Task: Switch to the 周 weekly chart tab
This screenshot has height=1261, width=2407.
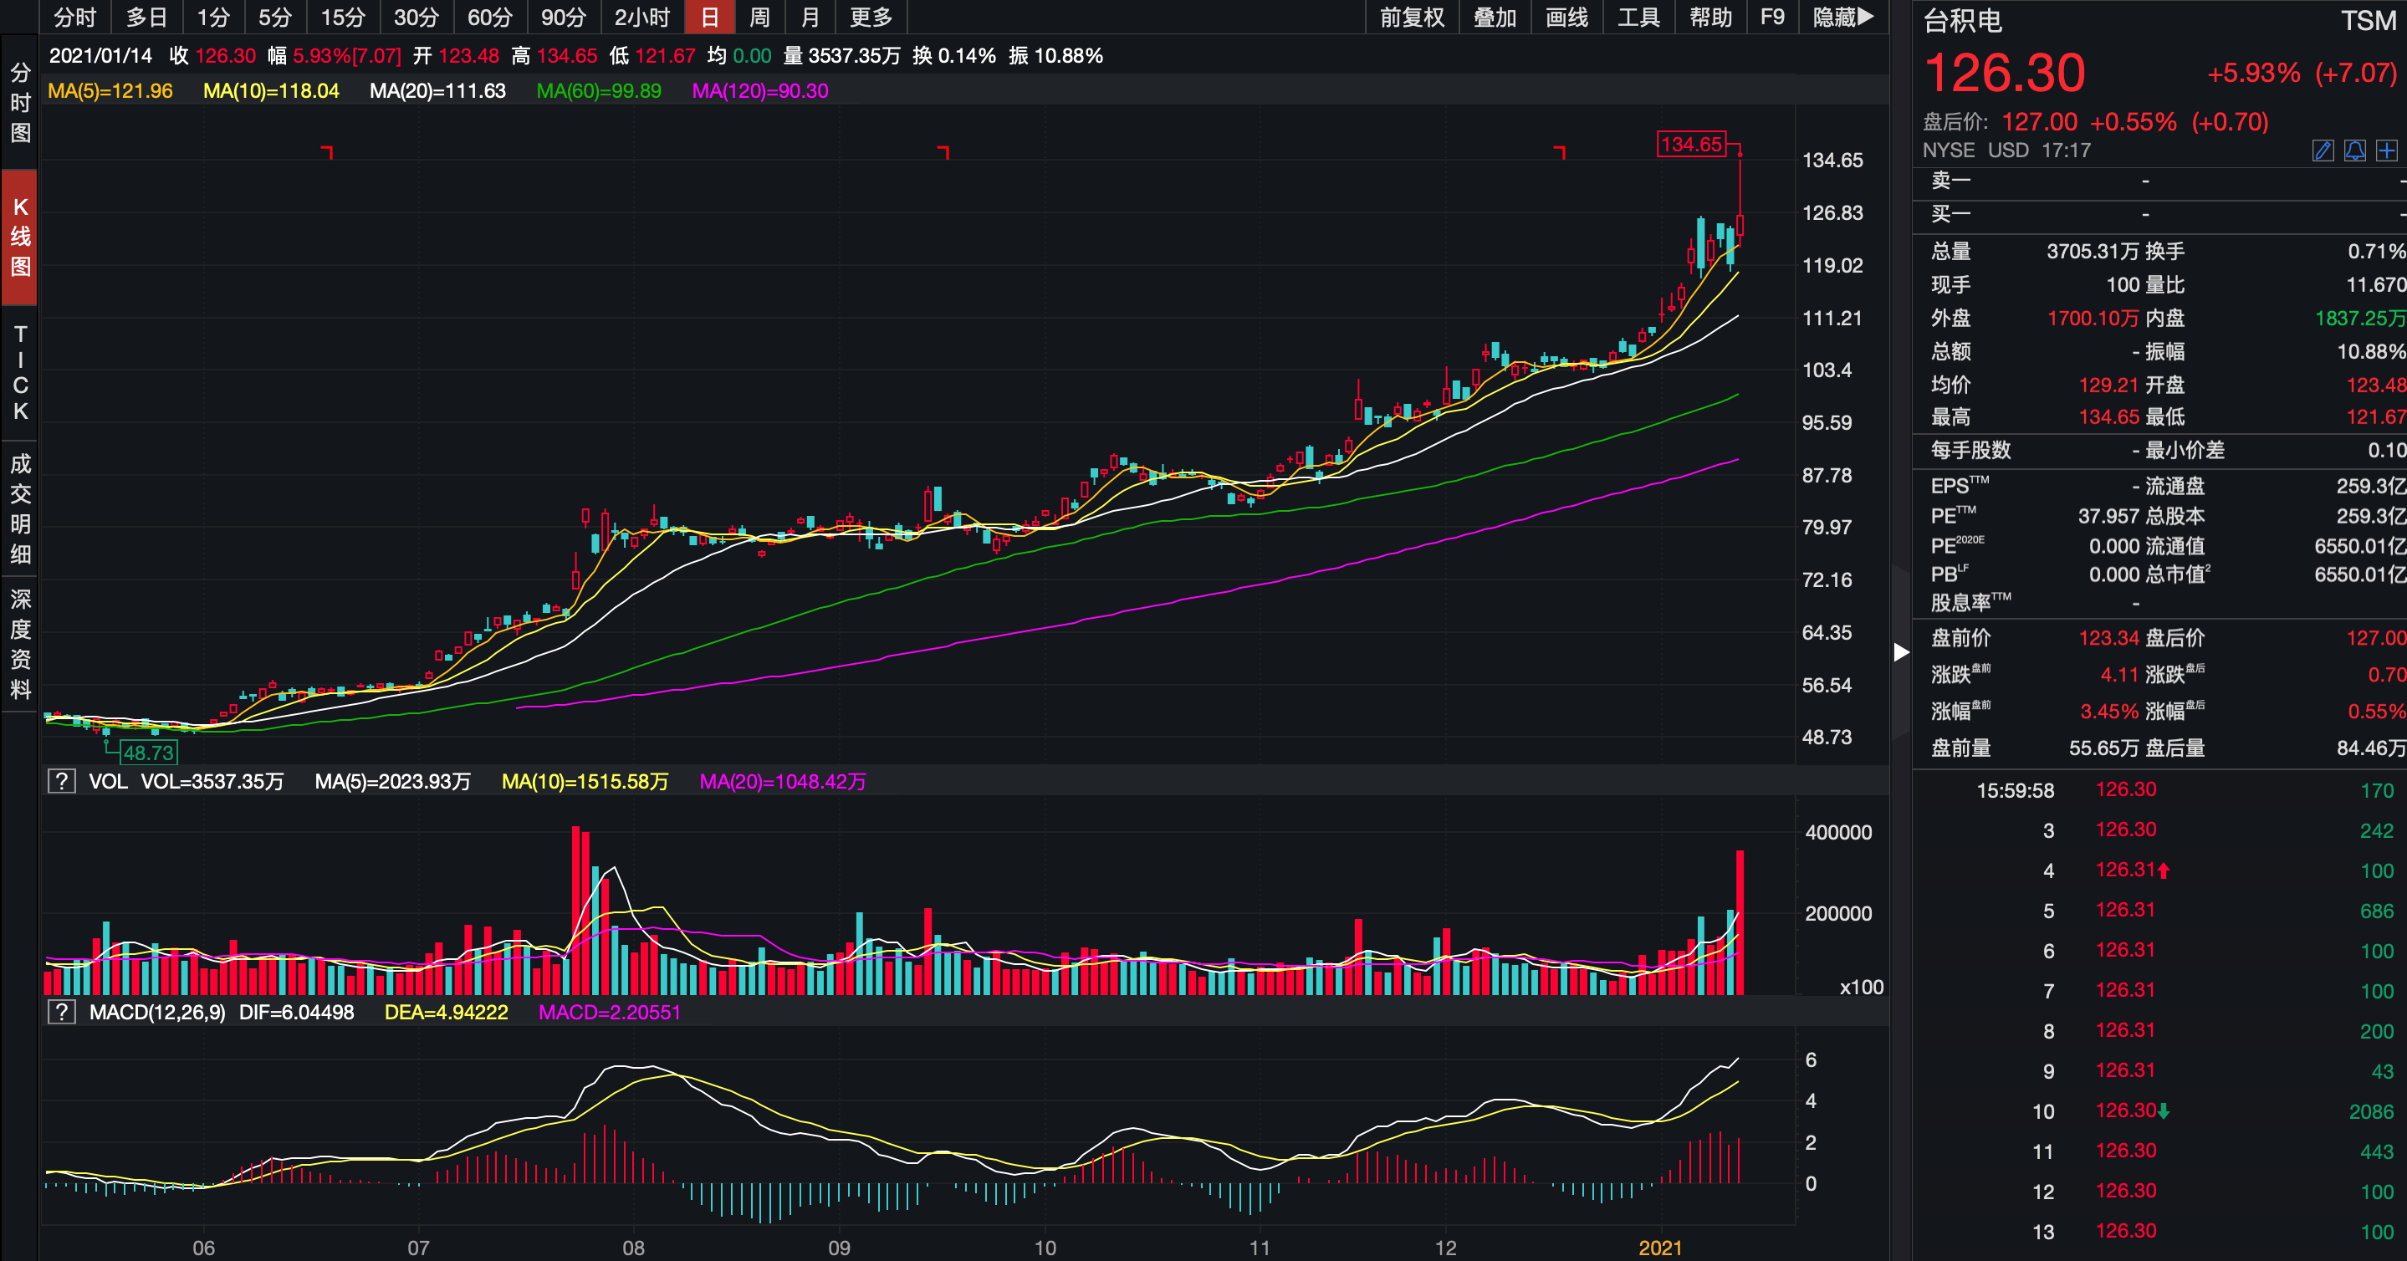Action: [x=759, y=17]
